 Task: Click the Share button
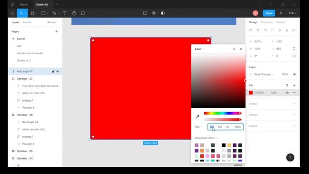coord(269,13)
